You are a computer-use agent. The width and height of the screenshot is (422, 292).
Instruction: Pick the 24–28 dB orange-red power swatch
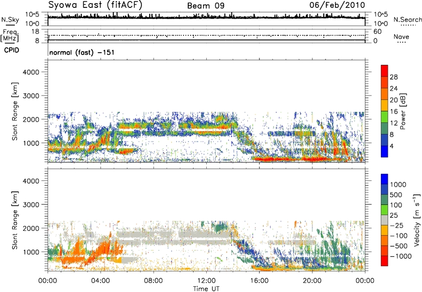(x=385, y=83)
